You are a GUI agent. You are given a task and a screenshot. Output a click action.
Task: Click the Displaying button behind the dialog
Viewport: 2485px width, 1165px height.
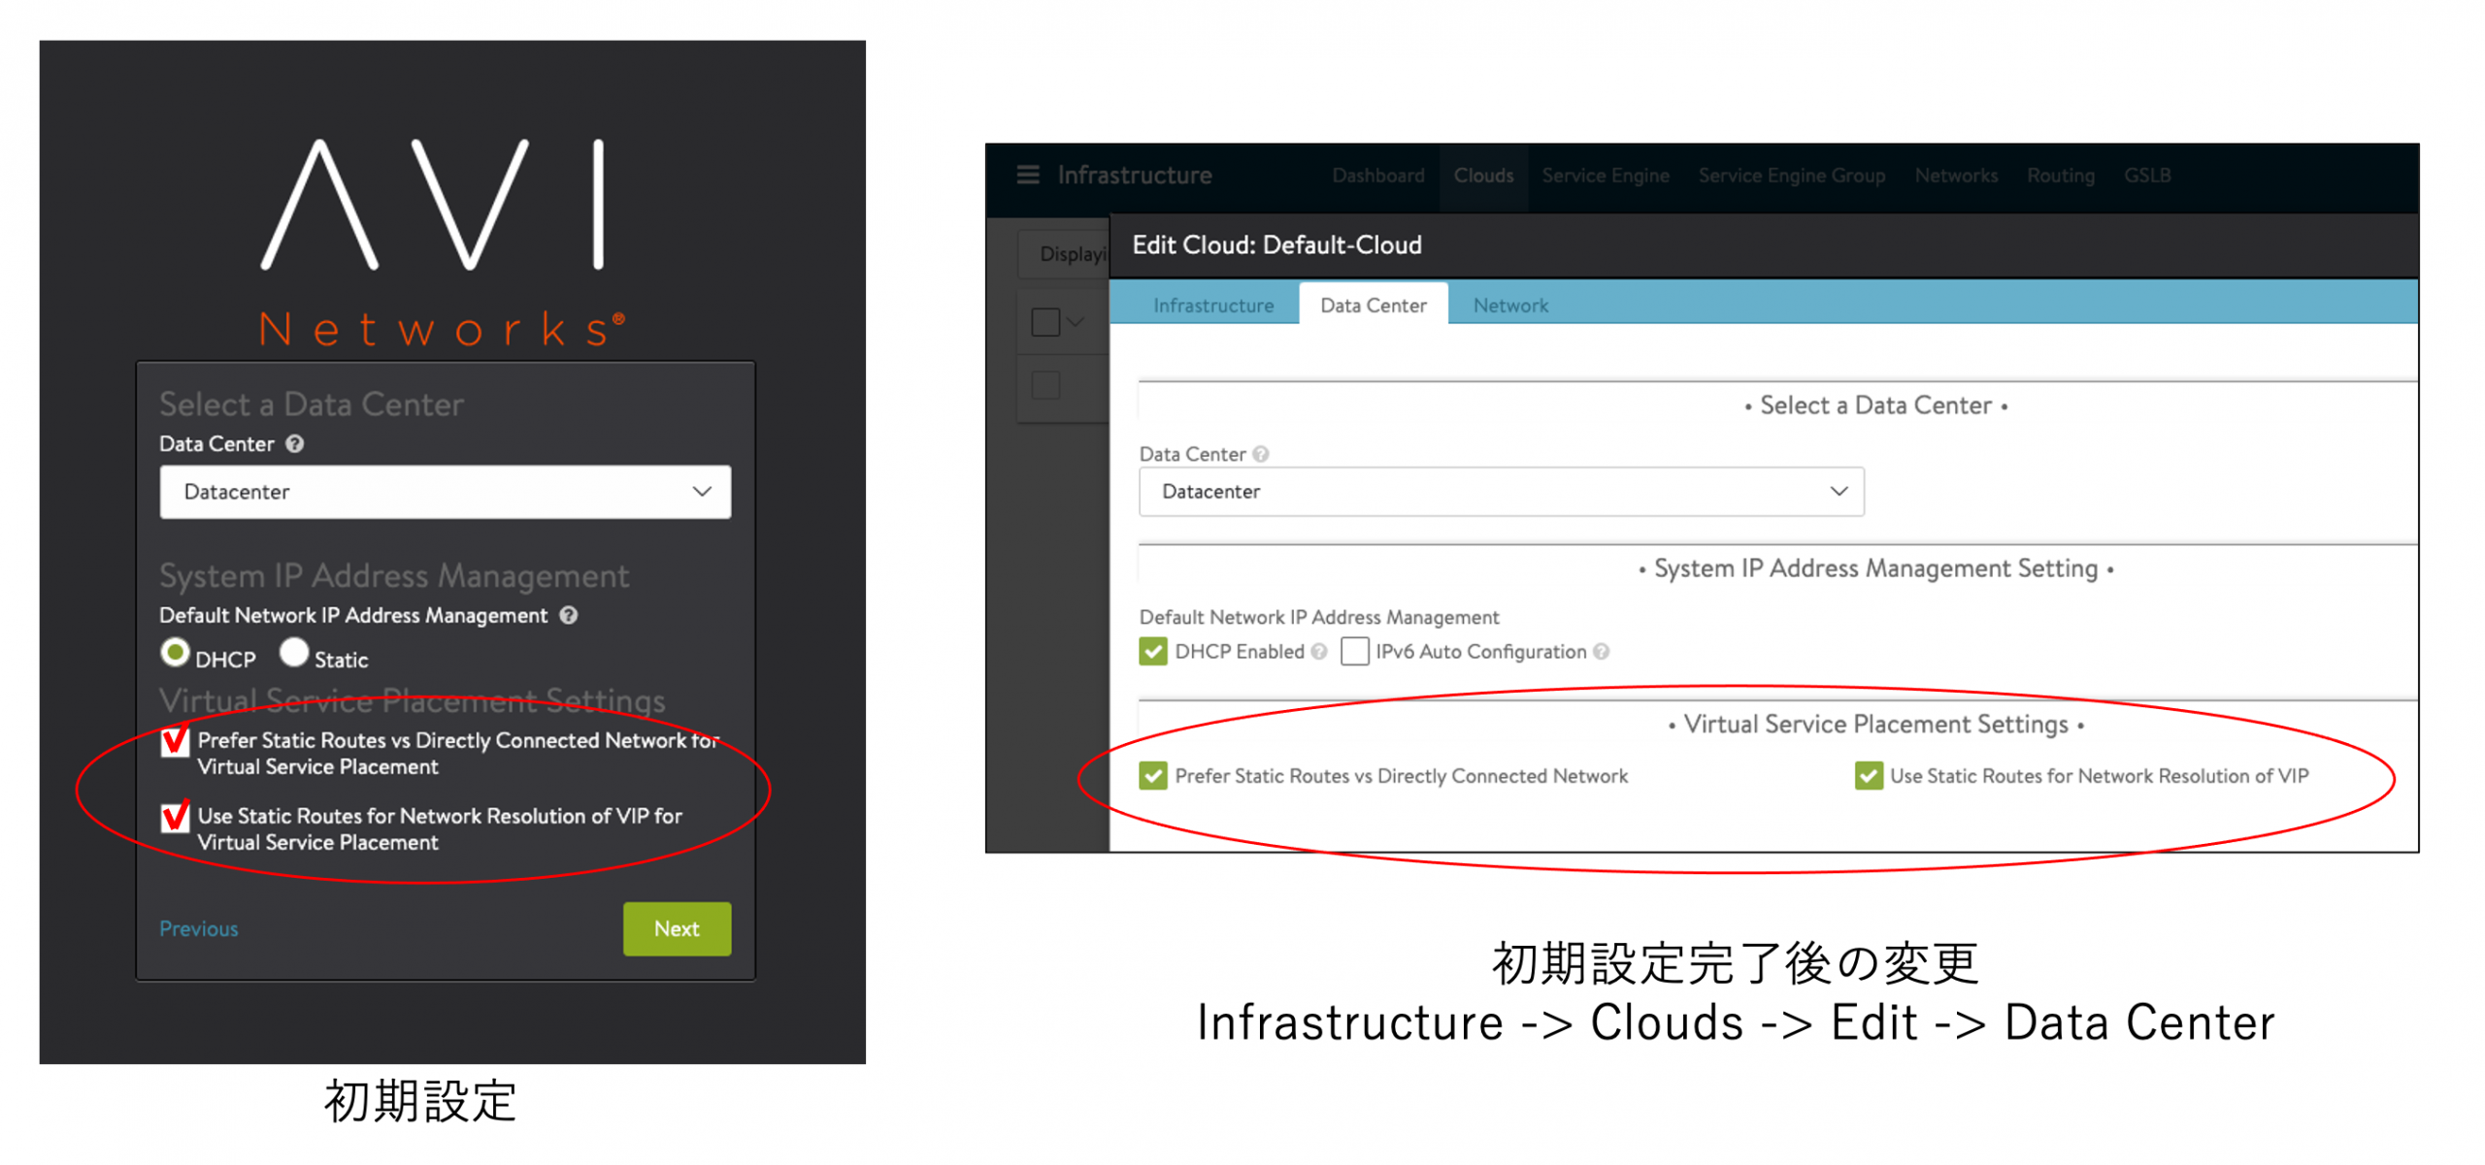[1065, 255]
